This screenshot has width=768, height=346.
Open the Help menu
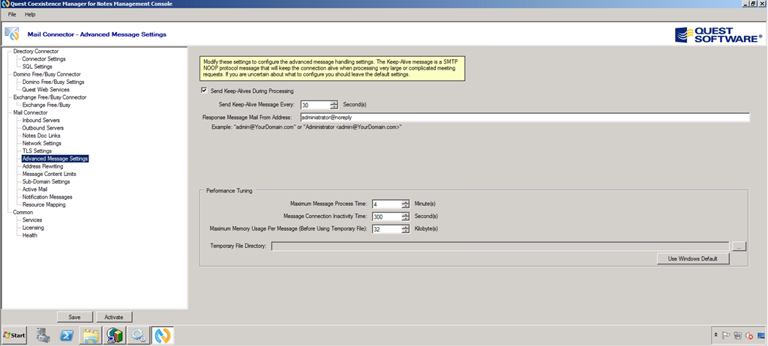click(30, 15)
